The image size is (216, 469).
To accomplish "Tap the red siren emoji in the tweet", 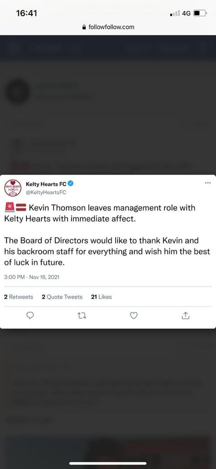I will [x=10, y=207].
